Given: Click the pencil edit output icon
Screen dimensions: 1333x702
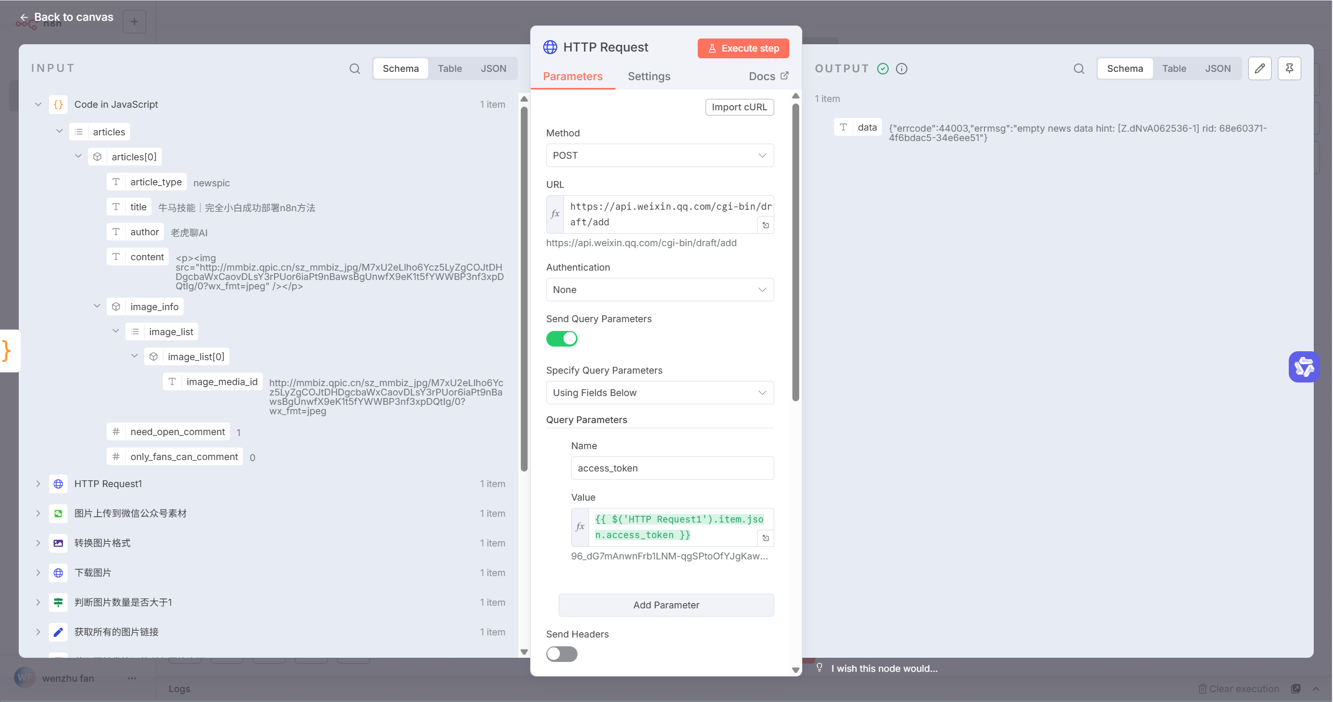Looking at the screenshot, I should point(1259,69).
